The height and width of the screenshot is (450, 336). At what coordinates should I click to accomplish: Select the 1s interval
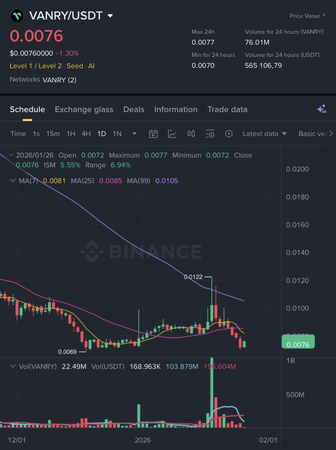click(x=36, y=134)
